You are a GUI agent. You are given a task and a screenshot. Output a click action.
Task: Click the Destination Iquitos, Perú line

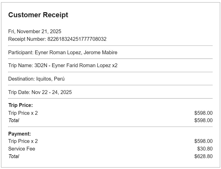point(36,79)
